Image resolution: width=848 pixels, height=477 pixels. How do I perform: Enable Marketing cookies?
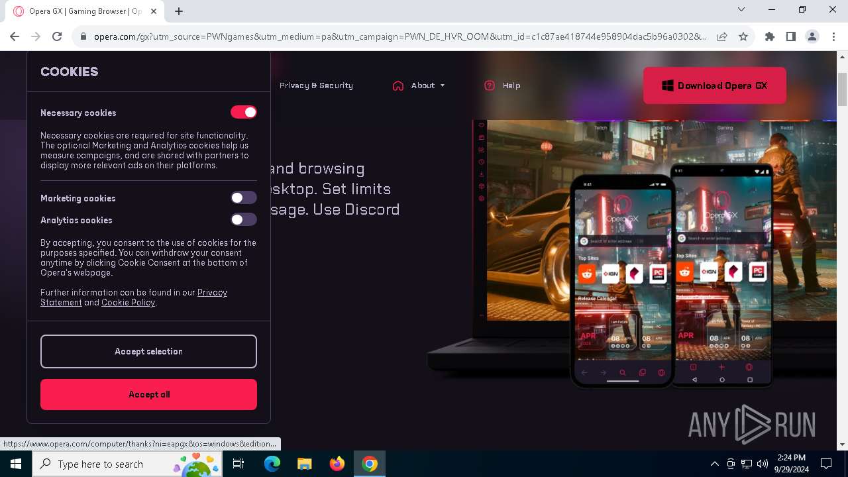244,197
